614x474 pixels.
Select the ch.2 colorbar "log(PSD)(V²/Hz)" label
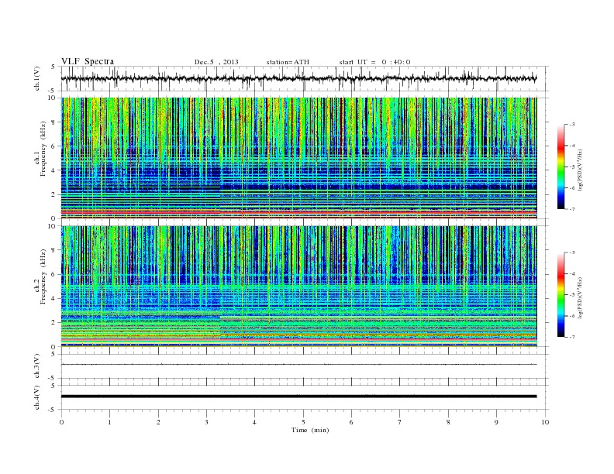click(x=580, y=297)
